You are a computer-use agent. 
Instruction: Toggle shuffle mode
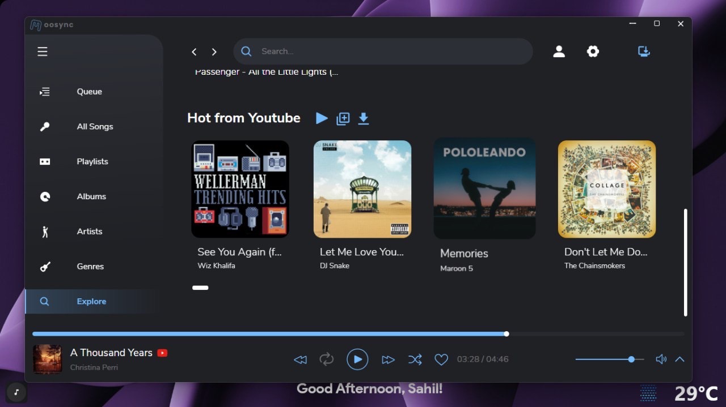click(x=415, y=359)
